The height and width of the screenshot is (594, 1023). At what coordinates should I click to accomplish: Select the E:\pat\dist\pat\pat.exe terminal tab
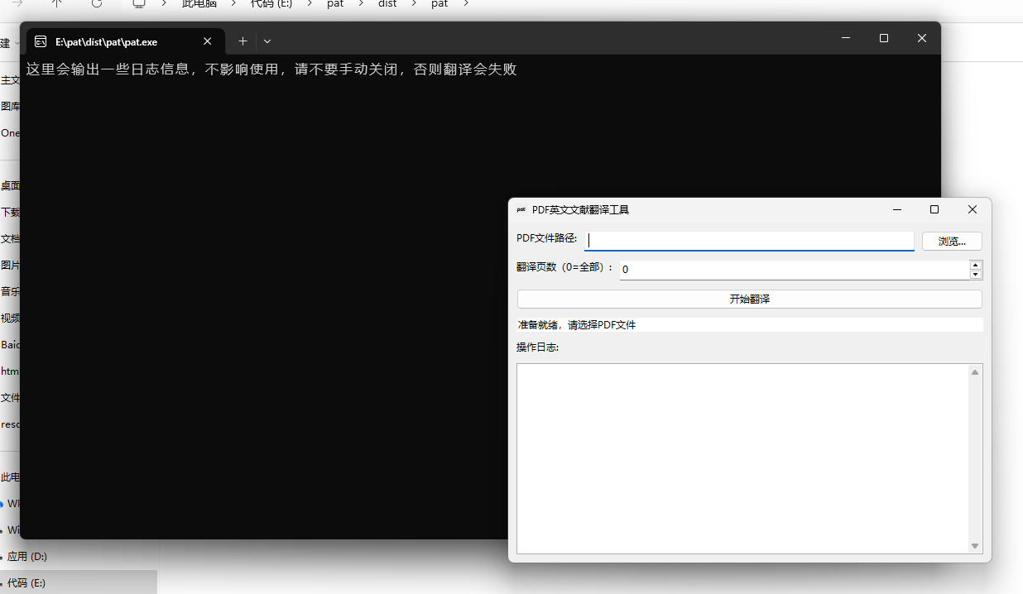coord(106,41)
